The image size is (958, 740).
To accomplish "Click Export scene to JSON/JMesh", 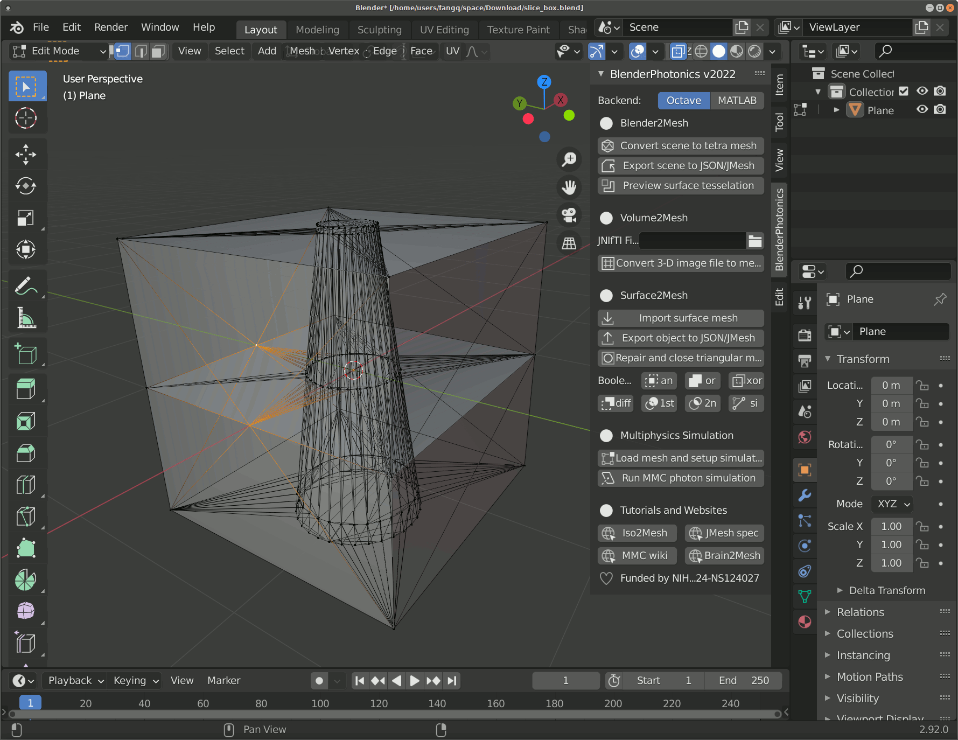I will (681, 165).
